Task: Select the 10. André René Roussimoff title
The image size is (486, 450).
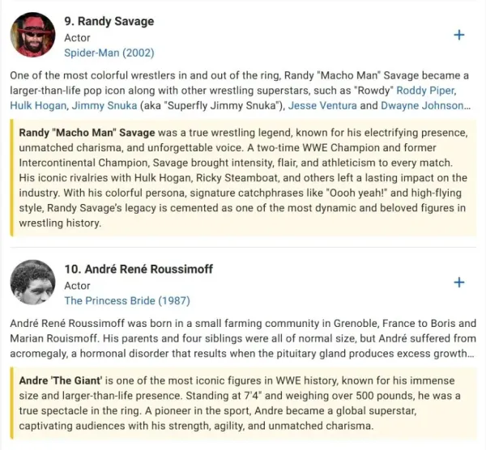Action: click(x=139, y=270)
